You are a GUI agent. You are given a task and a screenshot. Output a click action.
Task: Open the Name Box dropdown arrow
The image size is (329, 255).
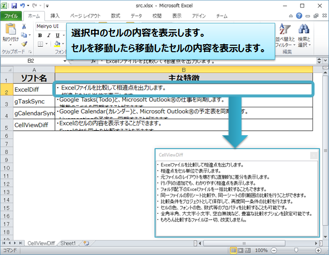click(65, 61)
